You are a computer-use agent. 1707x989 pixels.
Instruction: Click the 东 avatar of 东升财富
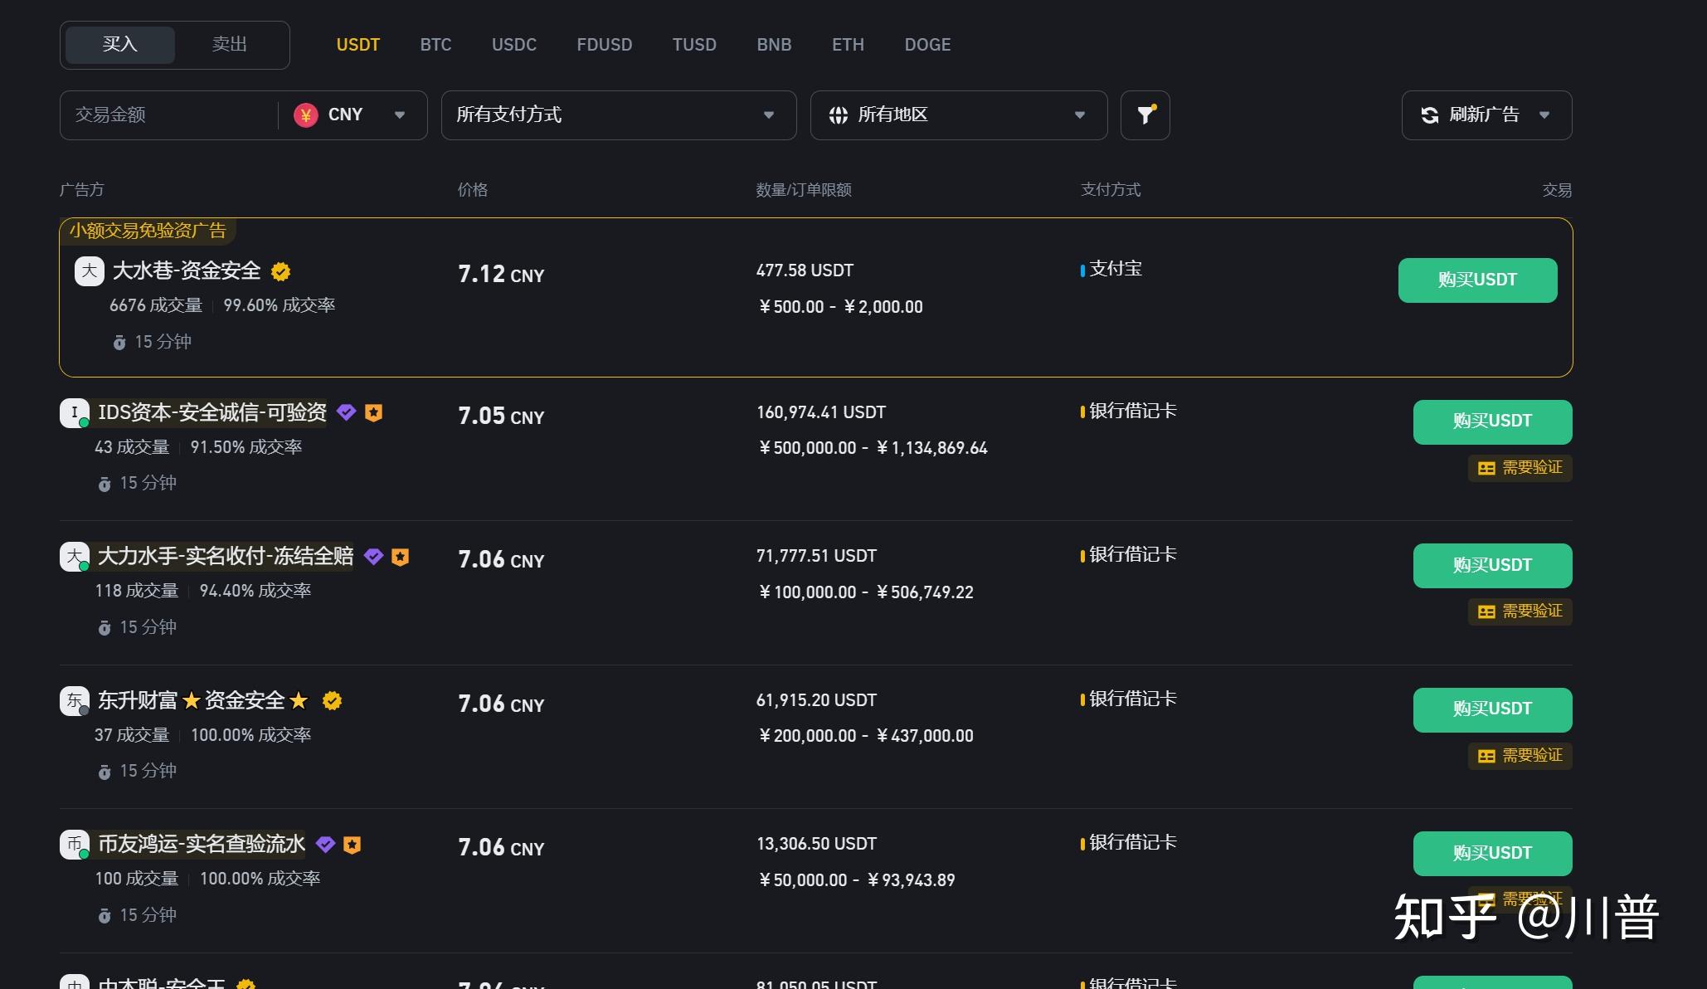74,700
